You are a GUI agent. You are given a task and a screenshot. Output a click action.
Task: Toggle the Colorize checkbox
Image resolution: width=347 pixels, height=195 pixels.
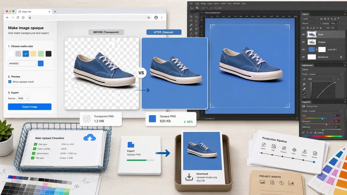[315, 133]
